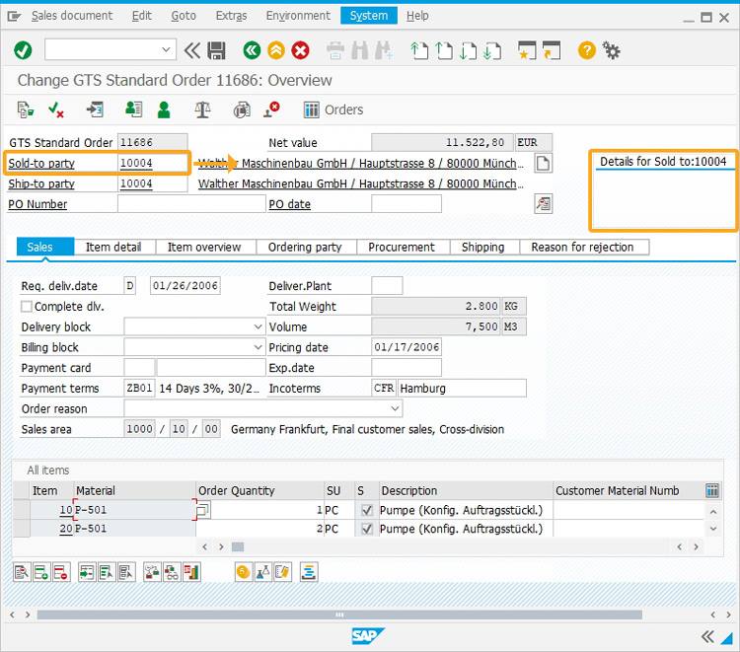Click the Req. deliv.date field 01/26/2006
The width and height of the screenshot is (740, 652).
click(x=185, y=285)
